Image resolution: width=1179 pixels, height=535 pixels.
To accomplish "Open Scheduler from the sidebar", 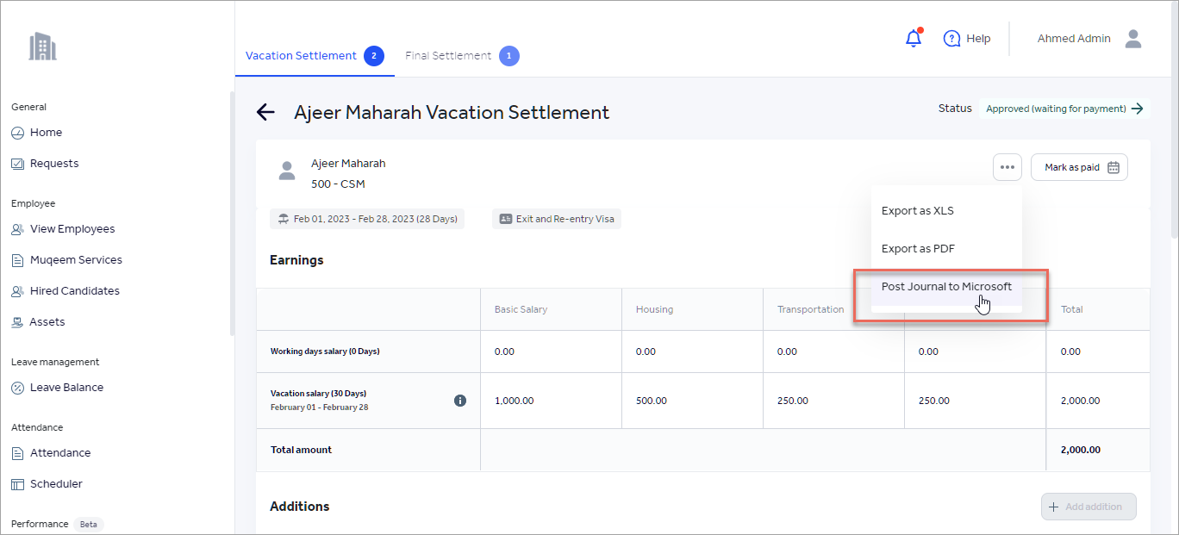I will click(x=56, y=484).
